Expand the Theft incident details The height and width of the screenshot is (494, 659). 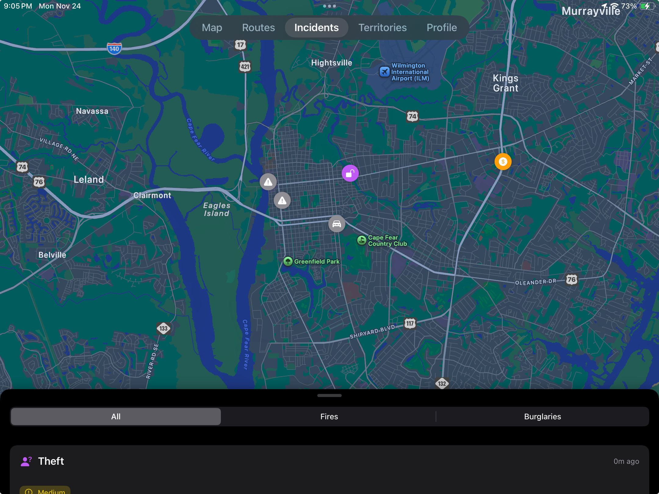pos(329,461)
